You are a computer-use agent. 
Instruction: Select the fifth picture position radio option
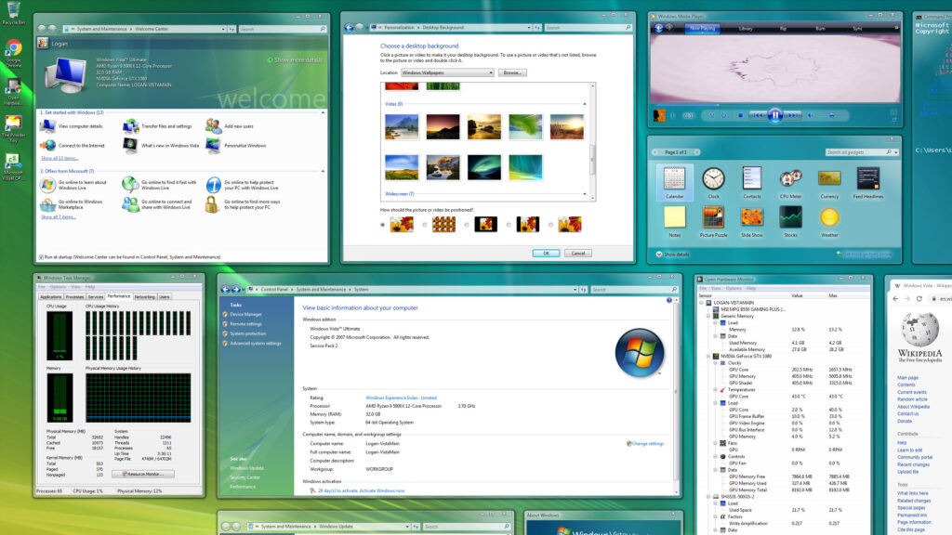pyautogui.click(x=550, y=225)
